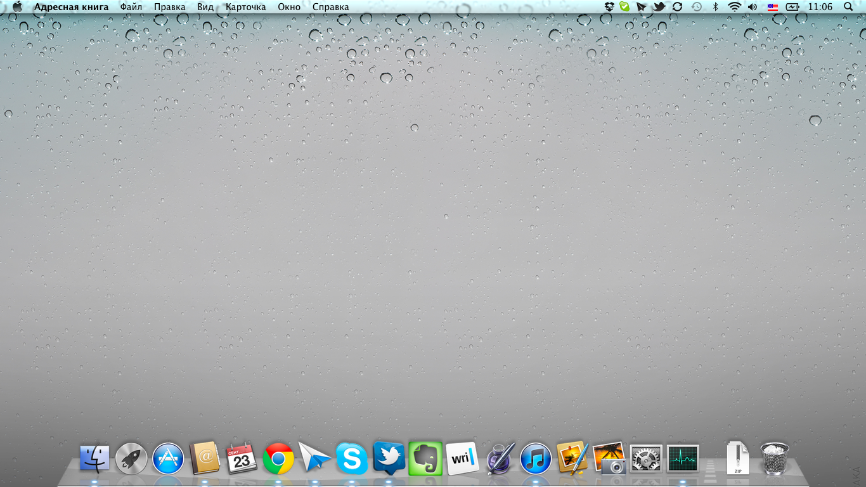Open Spotlight search magnifier
The width and height of the screenshot is (866, 487).
pos(849,7)
